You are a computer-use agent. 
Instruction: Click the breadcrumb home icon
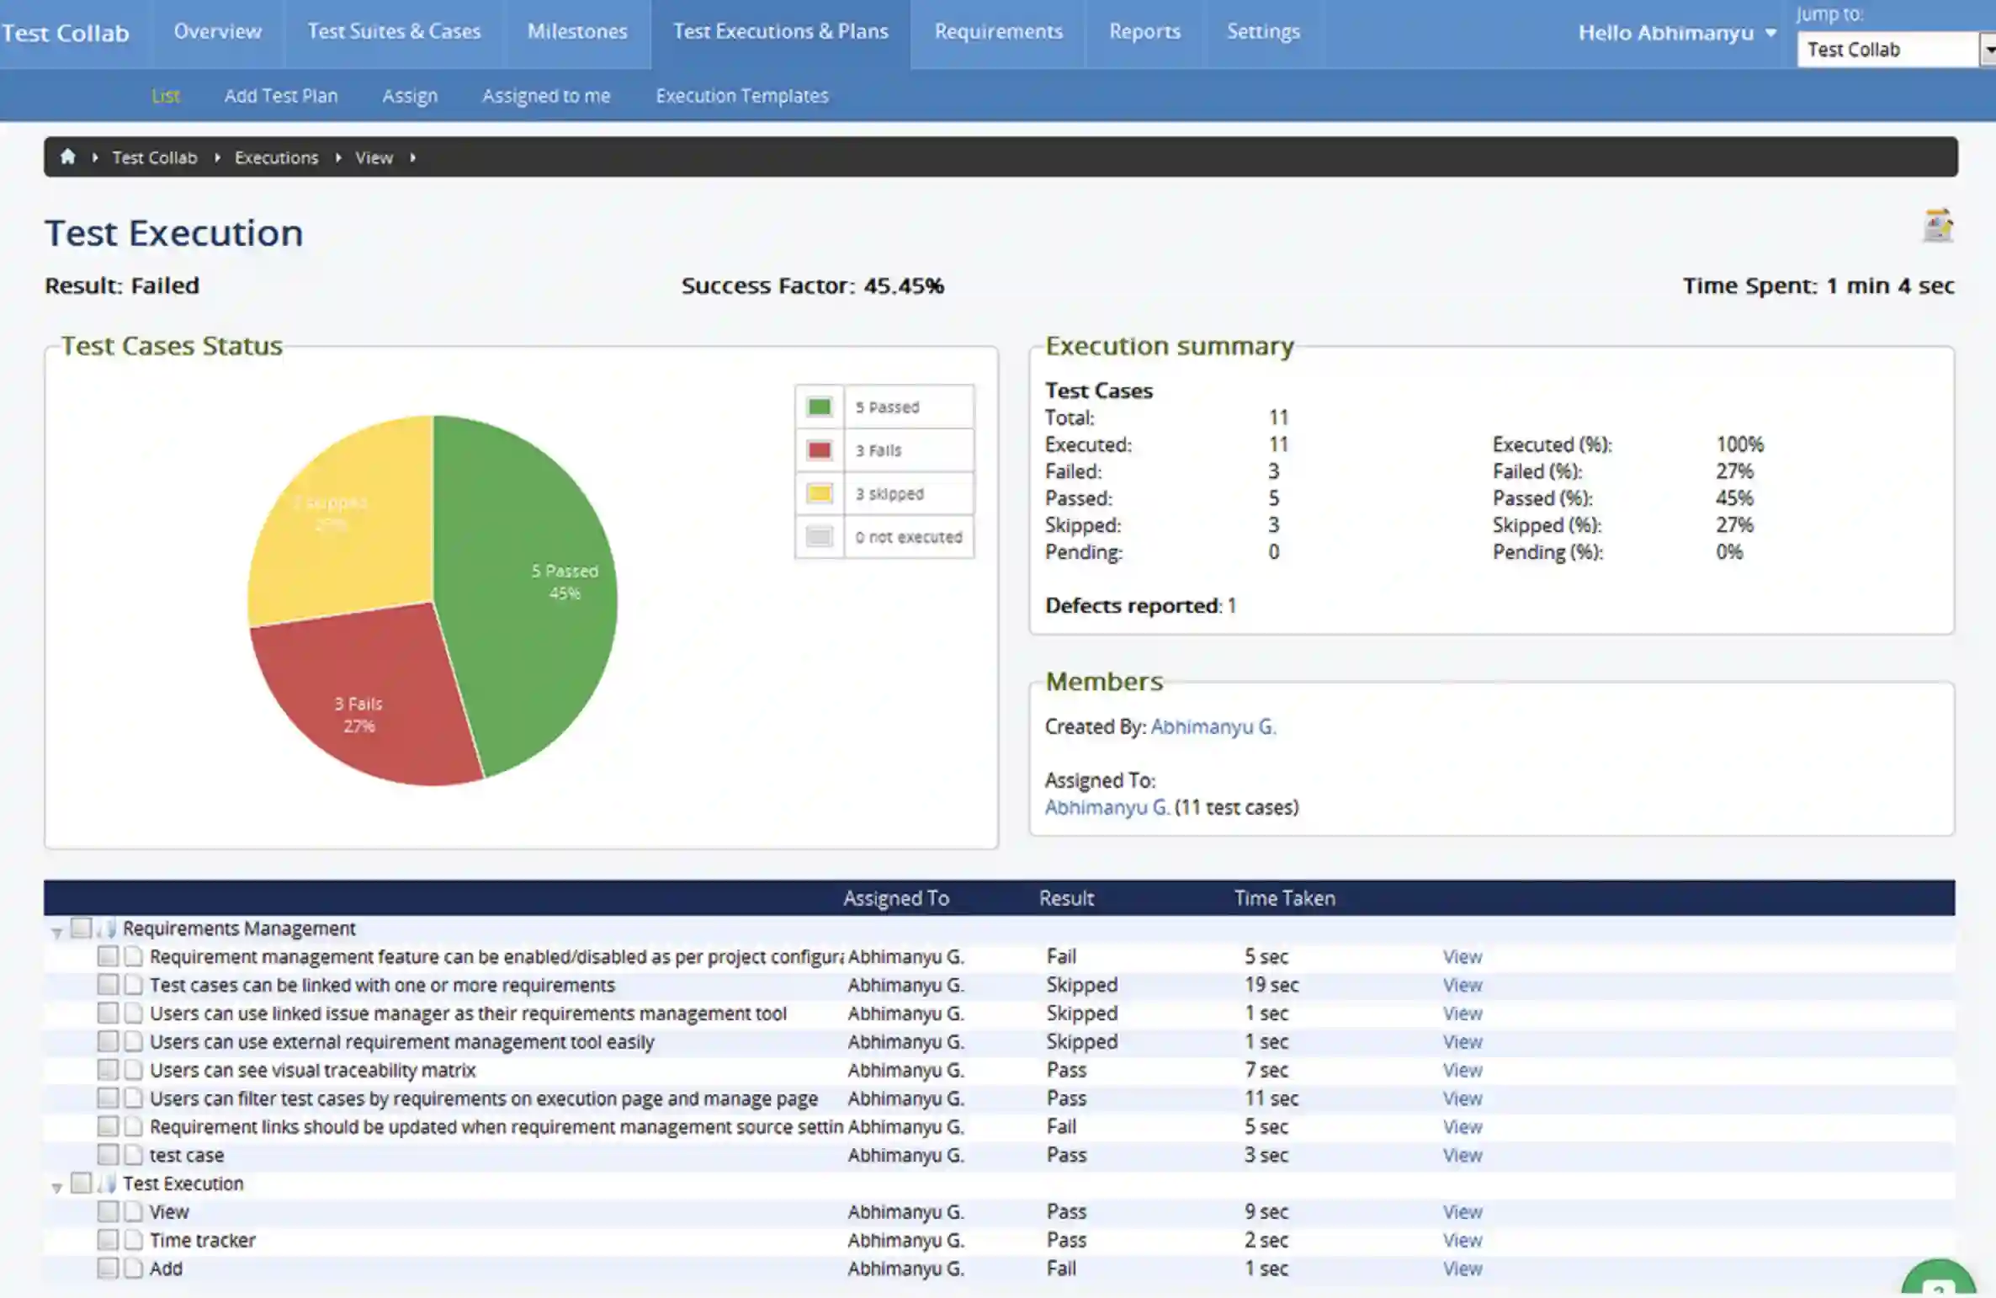point(68,156)
